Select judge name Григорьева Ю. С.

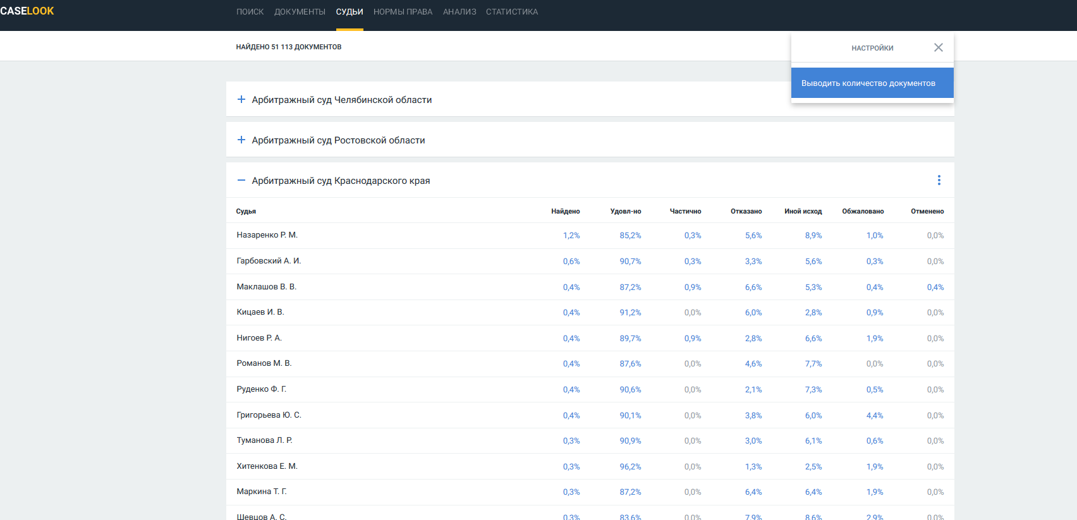[x=269, y=415]
